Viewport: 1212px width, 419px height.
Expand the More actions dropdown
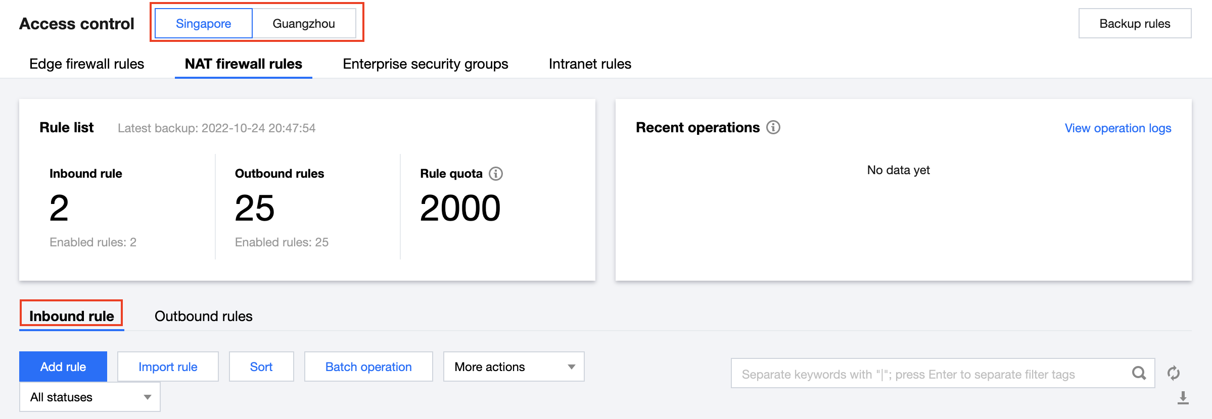coord(514,367)
